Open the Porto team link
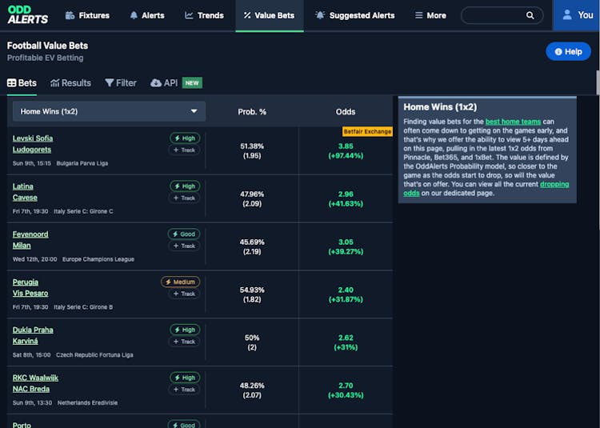 point(22,425)
